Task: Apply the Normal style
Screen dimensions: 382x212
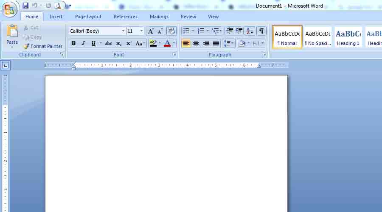Action: coord(287,37)
